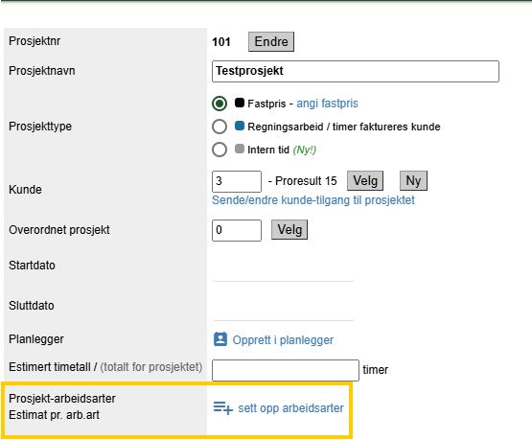Click the planlegger calendar icon
Viewport: 532px width, 440px height.
point(220,339)
